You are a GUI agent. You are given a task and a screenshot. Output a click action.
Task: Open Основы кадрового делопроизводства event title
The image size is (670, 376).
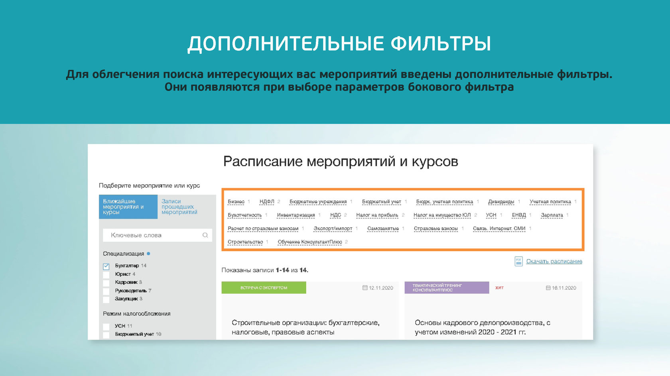coord(482,327)
